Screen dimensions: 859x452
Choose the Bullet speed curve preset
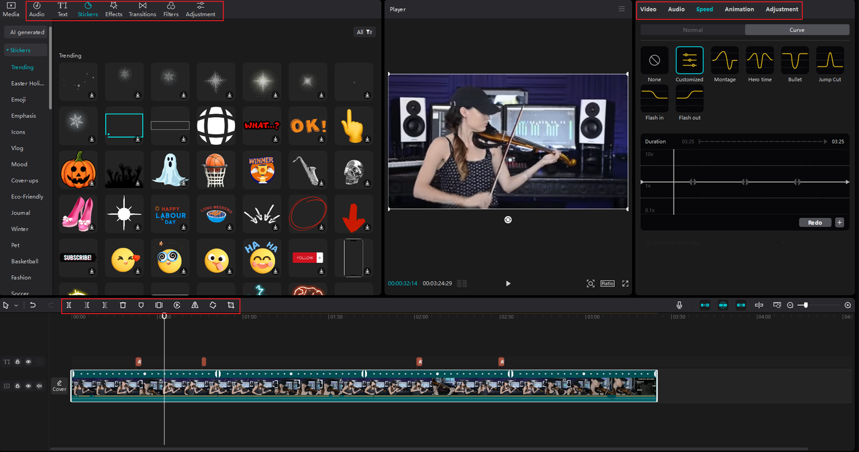[795, 60]
